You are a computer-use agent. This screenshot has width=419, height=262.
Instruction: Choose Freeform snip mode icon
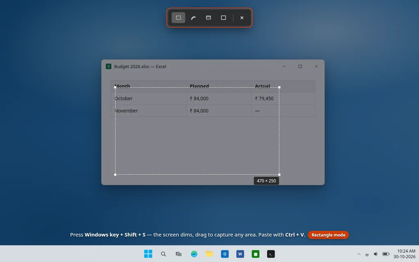[x=193, y=18]
